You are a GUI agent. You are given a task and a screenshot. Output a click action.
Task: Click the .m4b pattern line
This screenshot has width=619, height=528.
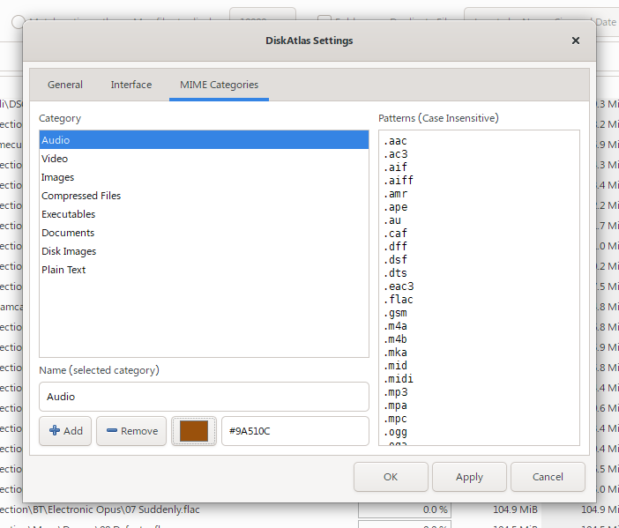tap(395, 339)
